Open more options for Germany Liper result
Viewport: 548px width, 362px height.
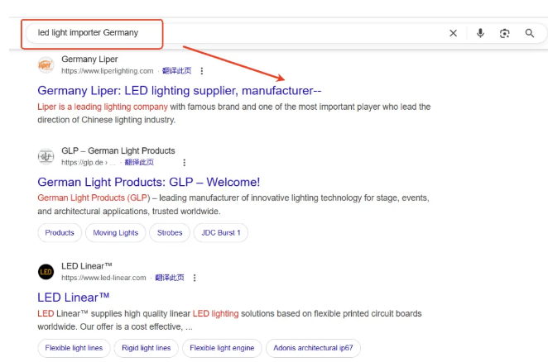point(201,71)
